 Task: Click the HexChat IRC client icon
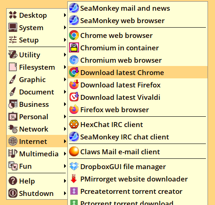[74, 124]
